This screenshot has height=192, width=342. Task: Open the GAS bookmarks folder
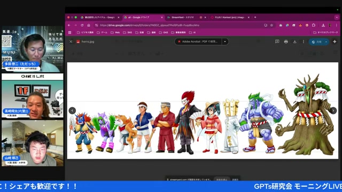(x=164, y=33)
